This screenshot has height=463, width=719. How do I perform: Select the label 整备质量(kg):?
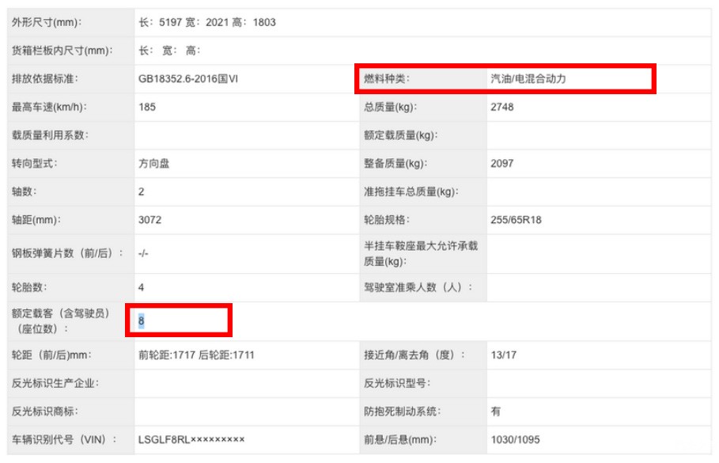tap(395, 164)
